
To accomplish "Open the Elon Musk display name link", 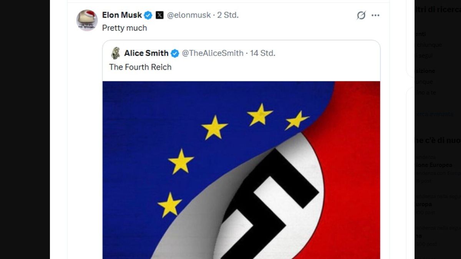I will click(x=122, y=15).
